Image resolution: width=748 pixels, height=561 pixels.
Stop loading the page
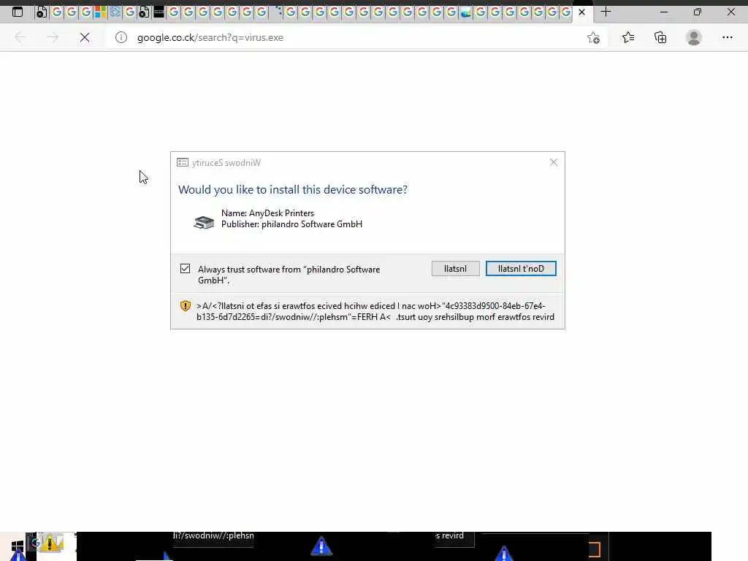coord(85,37)
